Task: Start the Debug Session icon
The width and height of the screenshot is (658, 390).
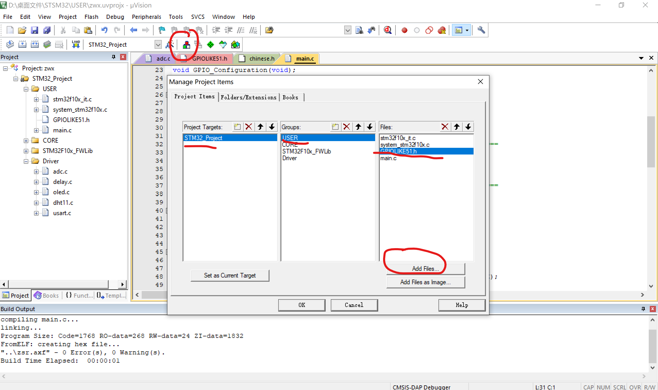Action: tap(387, 30)
